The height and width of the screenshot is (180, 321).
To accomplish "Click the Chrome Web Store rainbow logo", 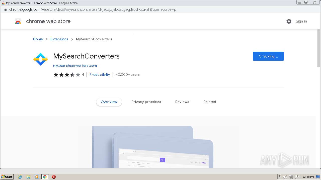I will pos(18,21).
